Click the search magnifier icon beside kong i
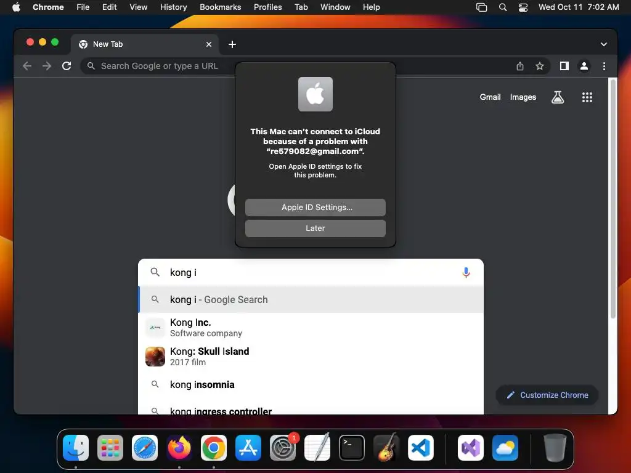The image size is (631, 473). pos(155,272)
